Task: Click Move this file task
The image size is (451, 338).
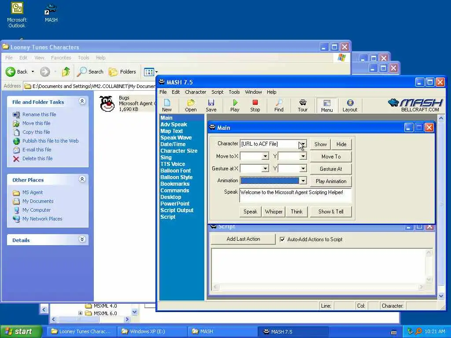Action: 36,123
